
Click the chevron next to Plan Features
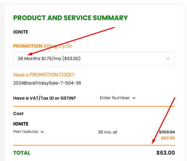(x=42, y=132)
